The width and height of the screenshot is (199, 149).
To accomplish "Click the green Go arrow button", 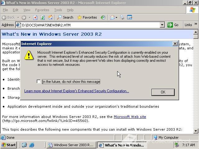I will (170, 25).
